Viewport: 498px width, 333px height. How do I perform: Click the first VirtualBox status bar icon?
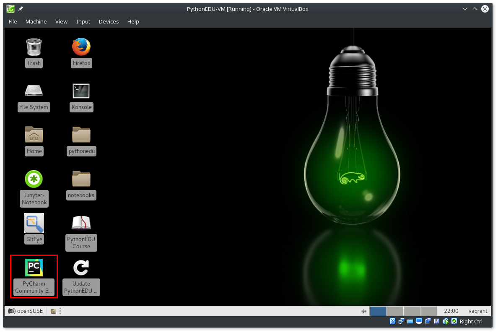pyautogui.click(x=392, y=321)
